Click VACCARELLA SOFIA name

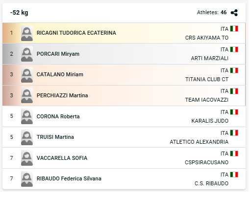[62, 158]
